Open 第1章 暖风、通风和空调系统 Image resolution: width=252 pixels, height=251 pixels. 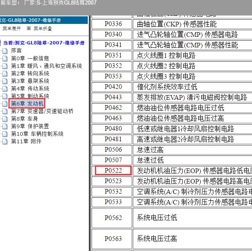[x=47, y=66]
